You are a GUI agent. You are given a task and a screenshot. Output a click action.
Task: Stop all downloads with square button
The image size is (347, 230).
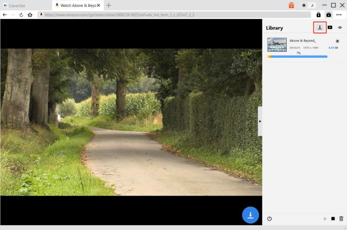pos(333,219)
